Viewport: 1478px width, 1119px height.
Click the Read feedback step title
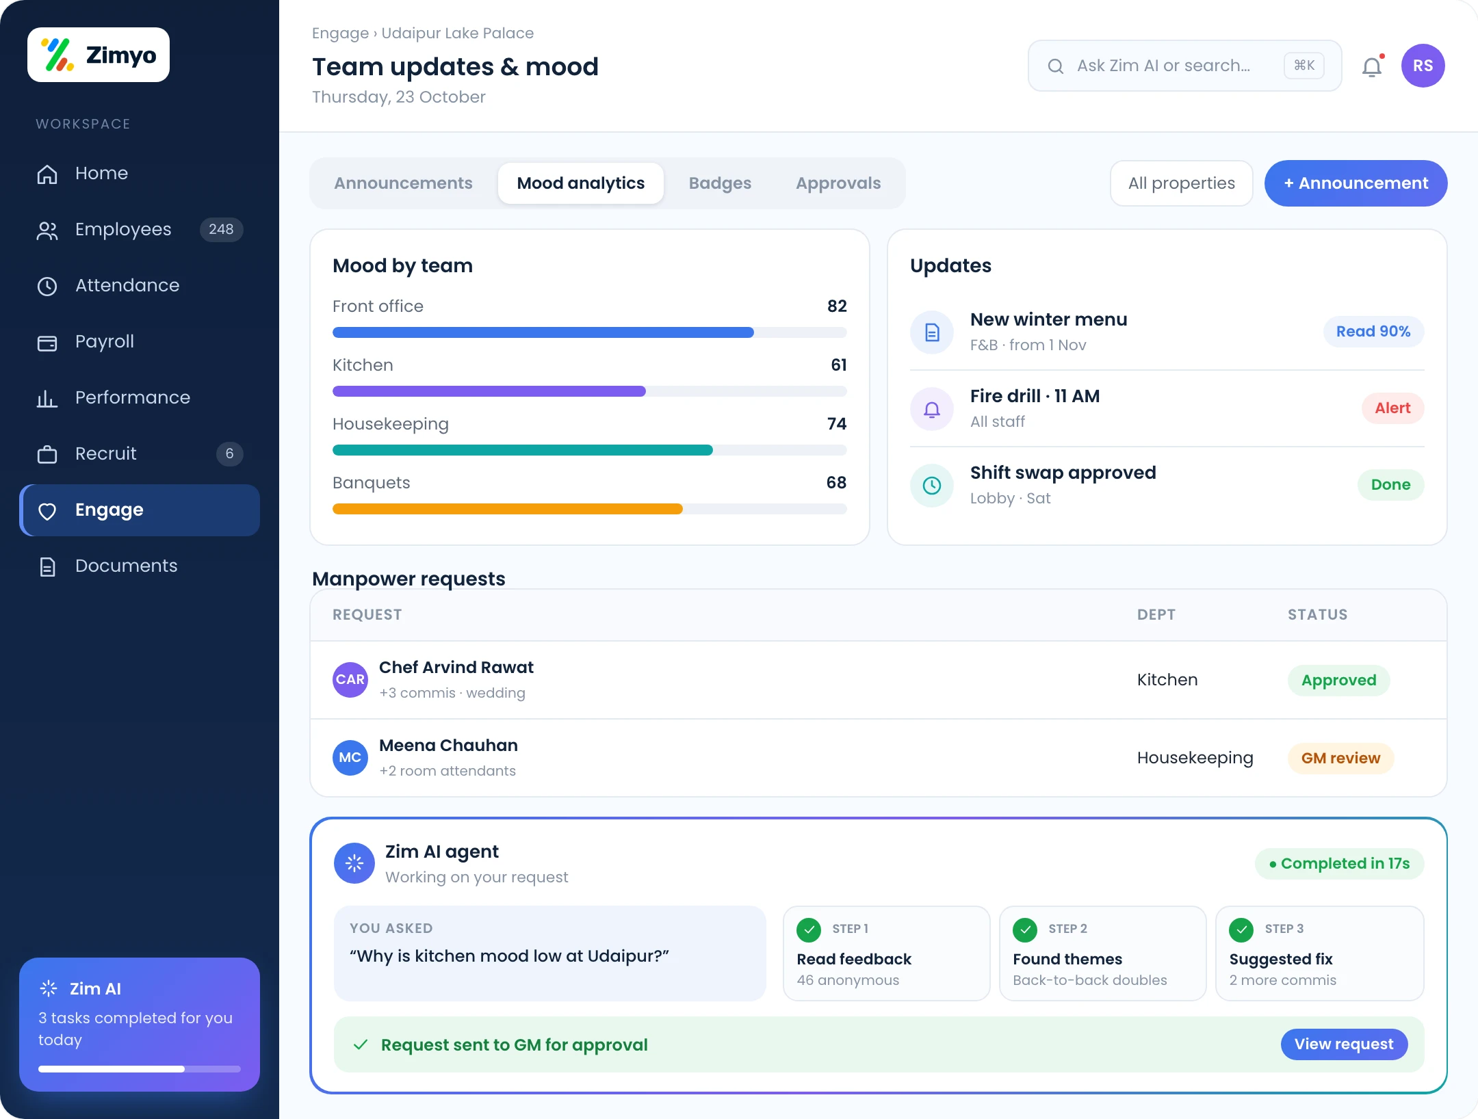pos(854,959)
